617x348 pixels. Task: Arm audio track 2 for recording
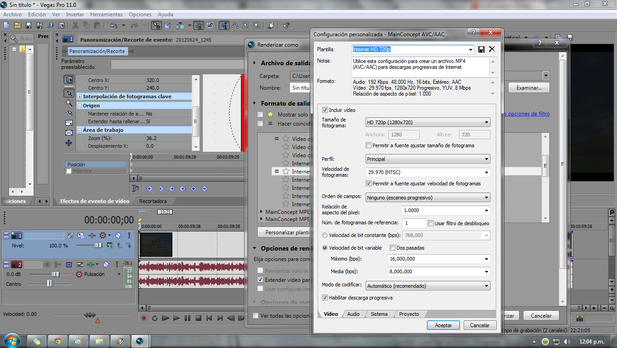click(46, 264)
